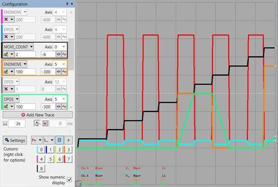Auto-scale the DPOS Axis 5 trace
This screenshot has height=187, width=278.
click(64, 106)
